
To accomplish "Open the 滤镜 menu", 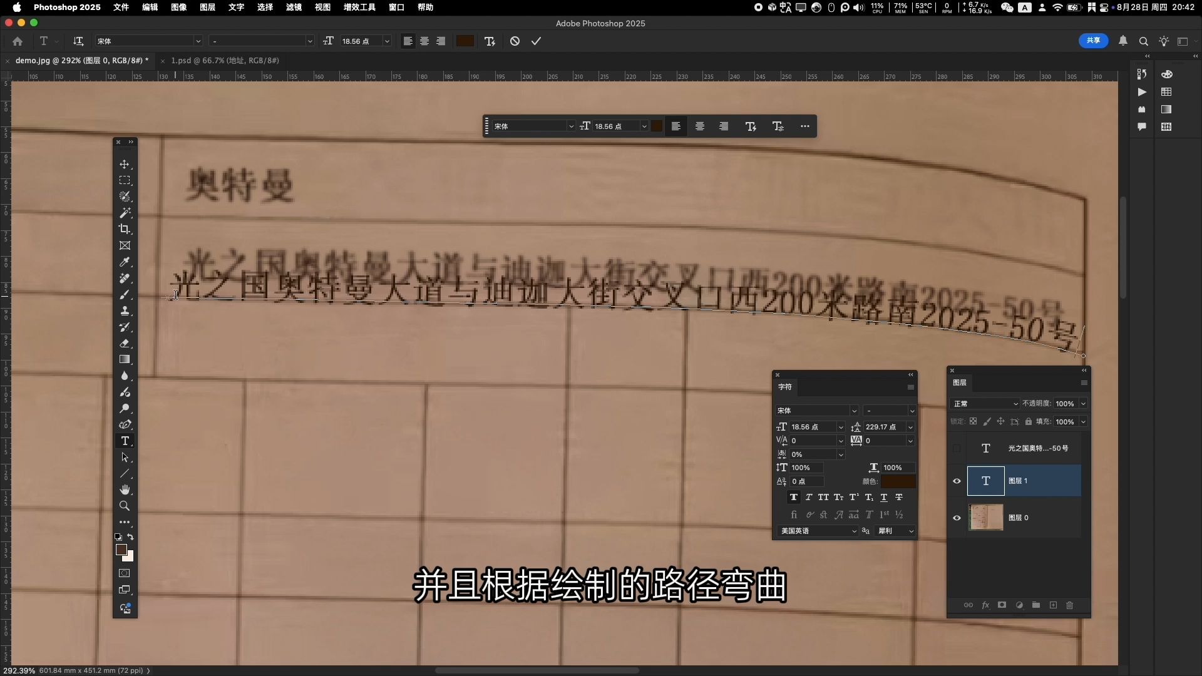I will click(x=294, y=7).
